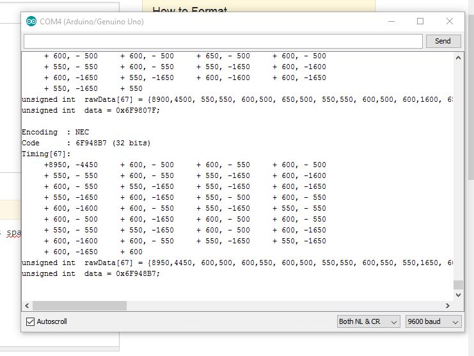This screenshot has height=356, width=474.
Task: Click the rawData line starting with 8950,4450
Action: point(237,263)
